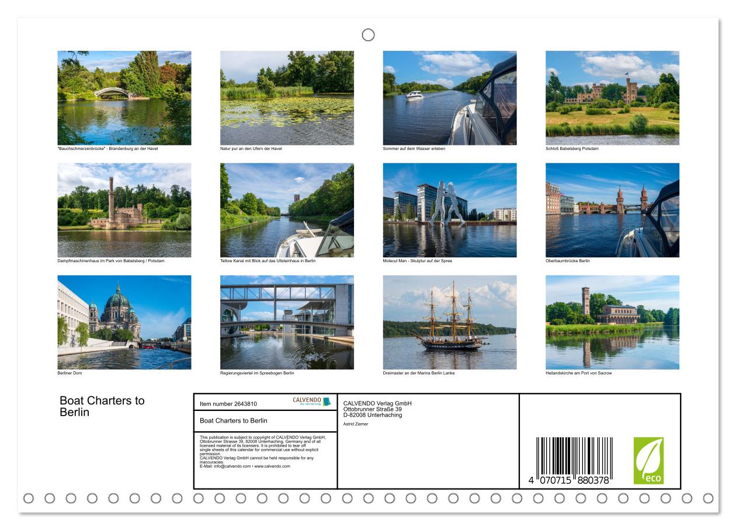736x530 pixels.
Task: Click the 'Ottobrunner Straße 39' address line
Action: (x=373, y=409)
